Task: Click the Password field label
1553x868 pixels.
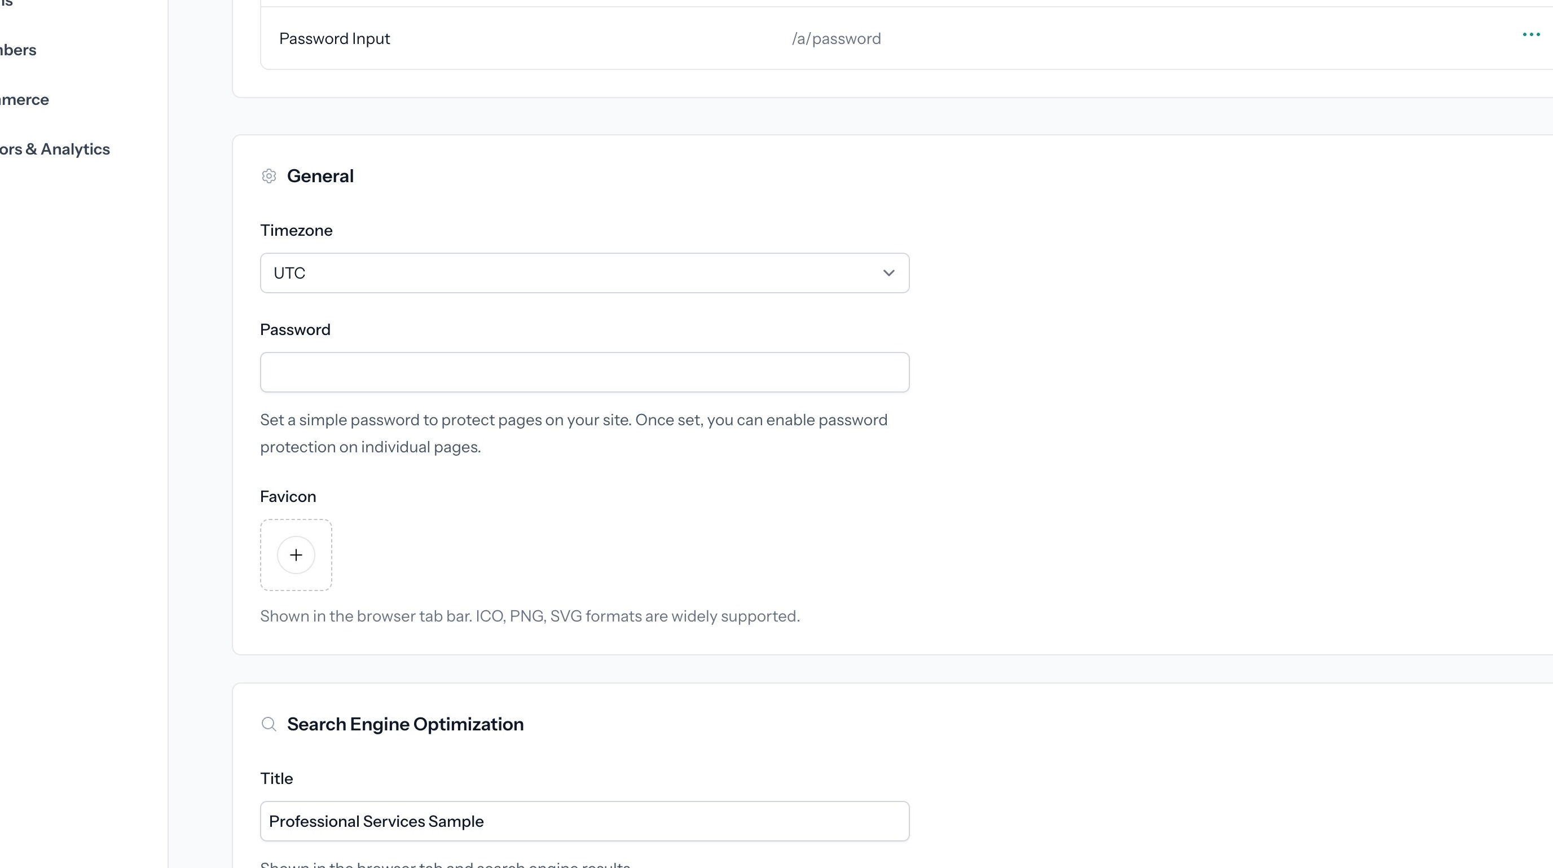Action: 295,330
